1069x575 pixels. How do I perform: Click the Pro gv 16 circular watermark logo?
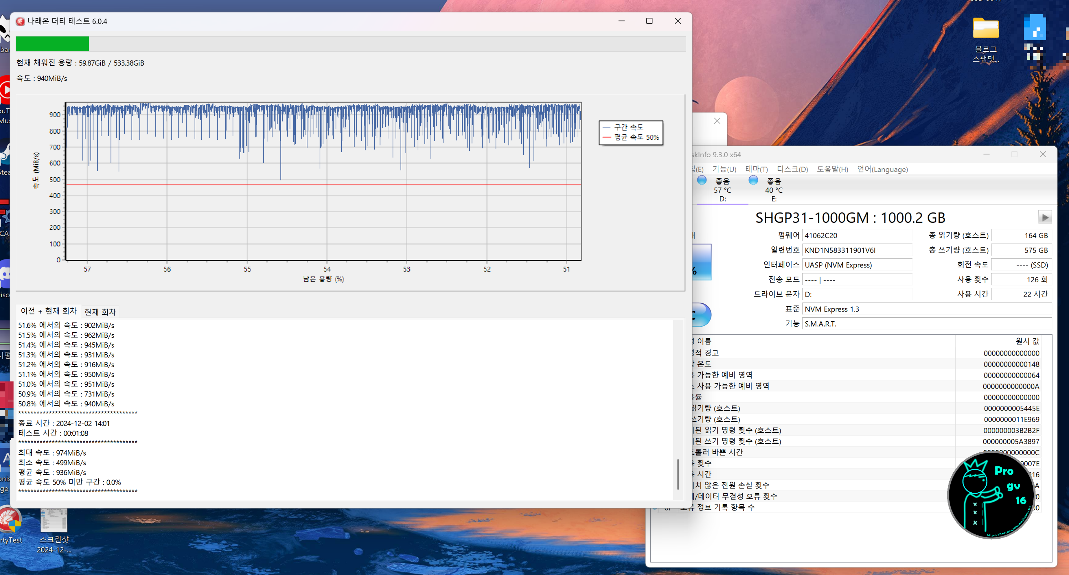(991, 495)
